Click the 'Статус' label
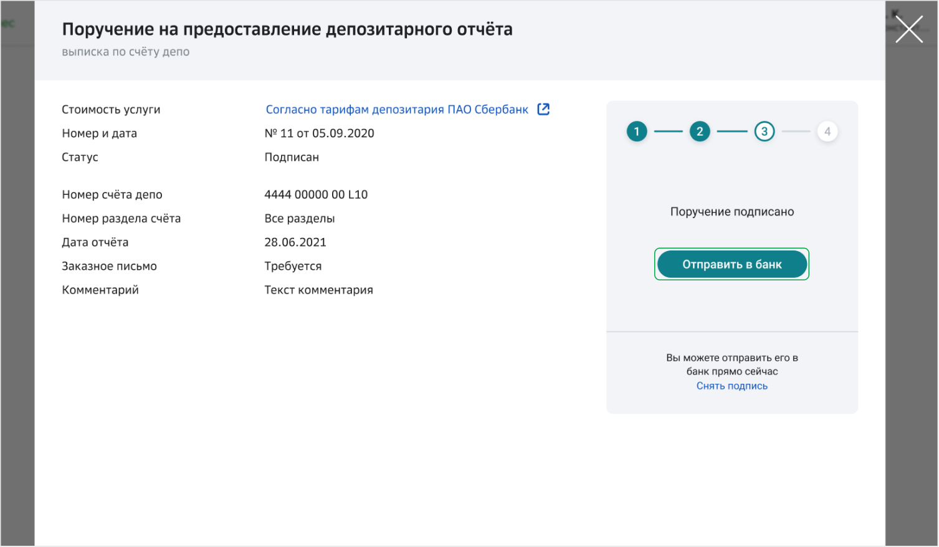 pos(80,157)
